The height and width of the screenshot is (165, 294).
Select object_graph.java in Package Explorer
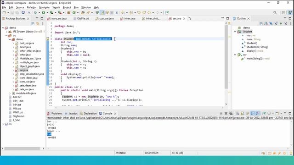pyautogui.click(x=29, y=66)
